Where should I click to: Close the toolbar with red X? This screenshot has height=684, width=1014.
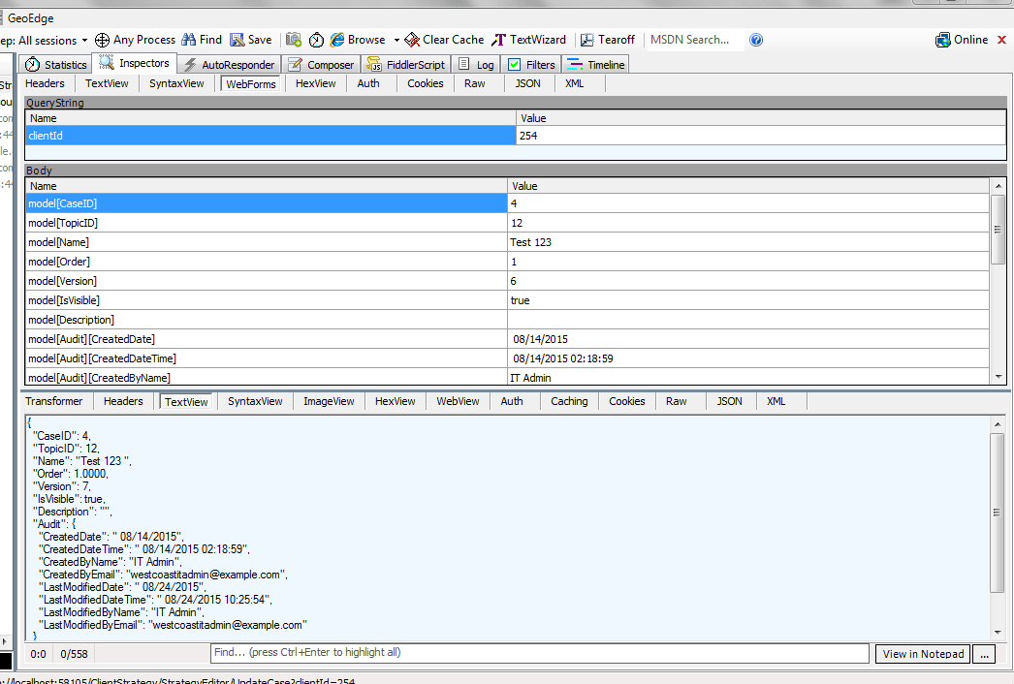[1001, 40]
